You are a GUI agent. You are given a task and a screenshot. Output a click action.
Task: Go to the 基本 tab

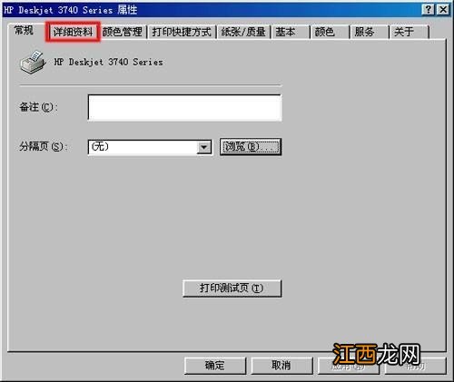(x=291, y=32)
